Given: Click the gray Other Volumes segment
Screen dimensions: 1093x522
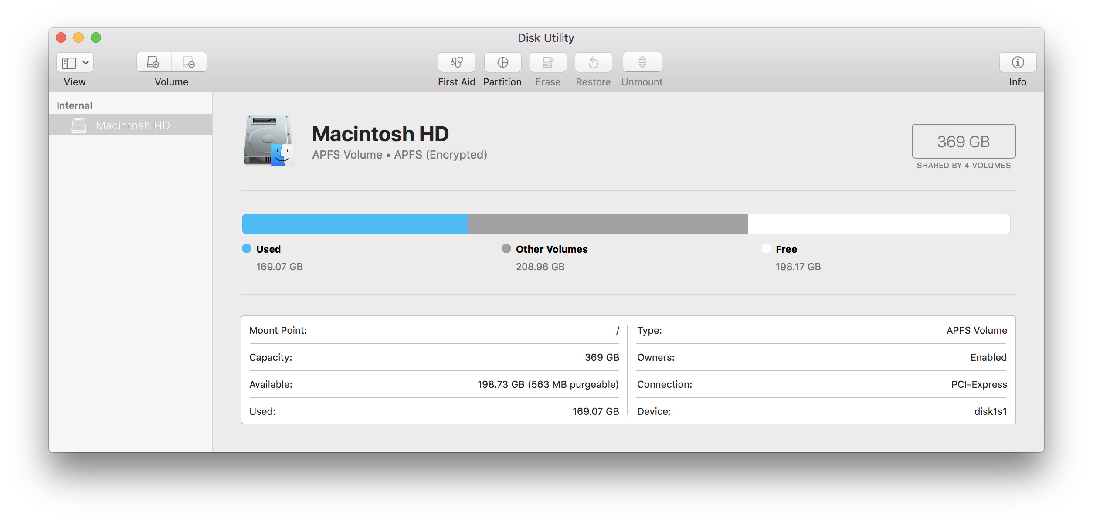Looking at the screenshot, I should pos(608,224).
